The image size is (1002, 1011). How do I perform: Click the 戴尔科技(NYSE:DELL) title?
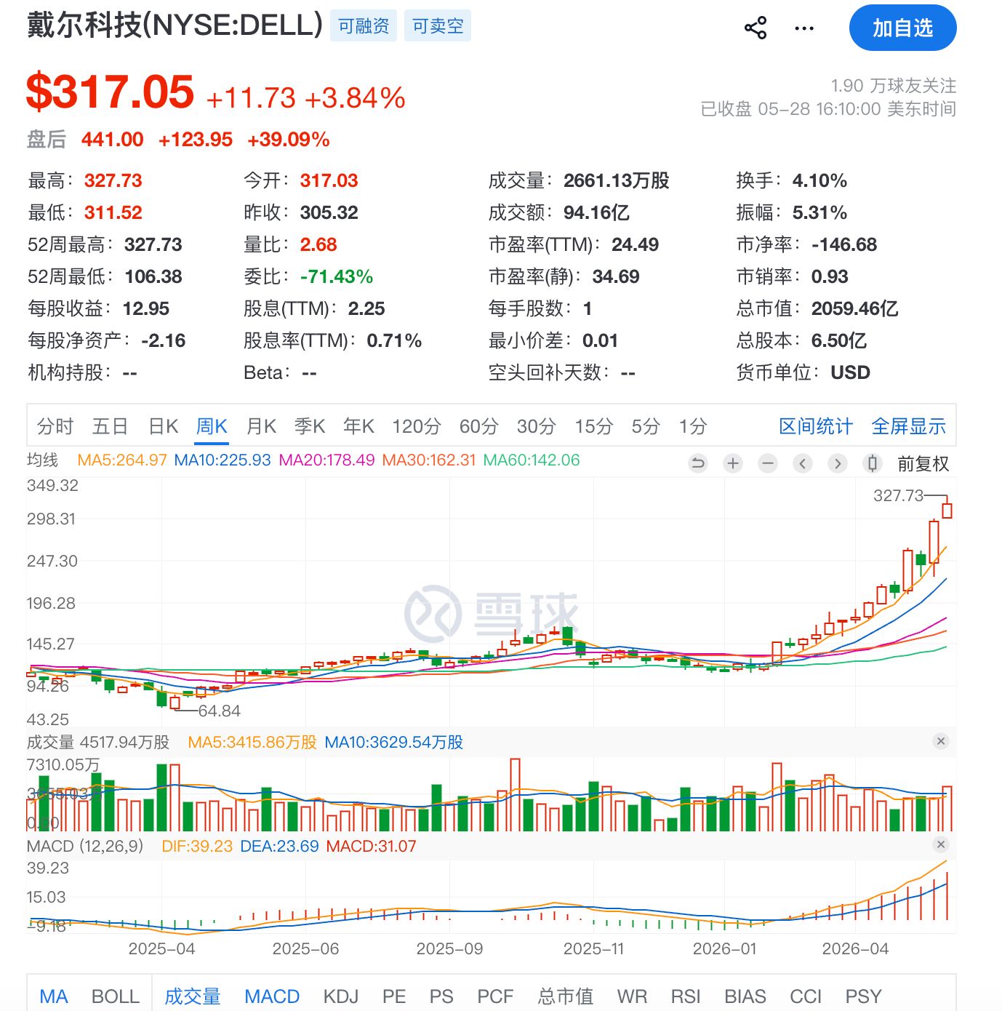(175, 25)
